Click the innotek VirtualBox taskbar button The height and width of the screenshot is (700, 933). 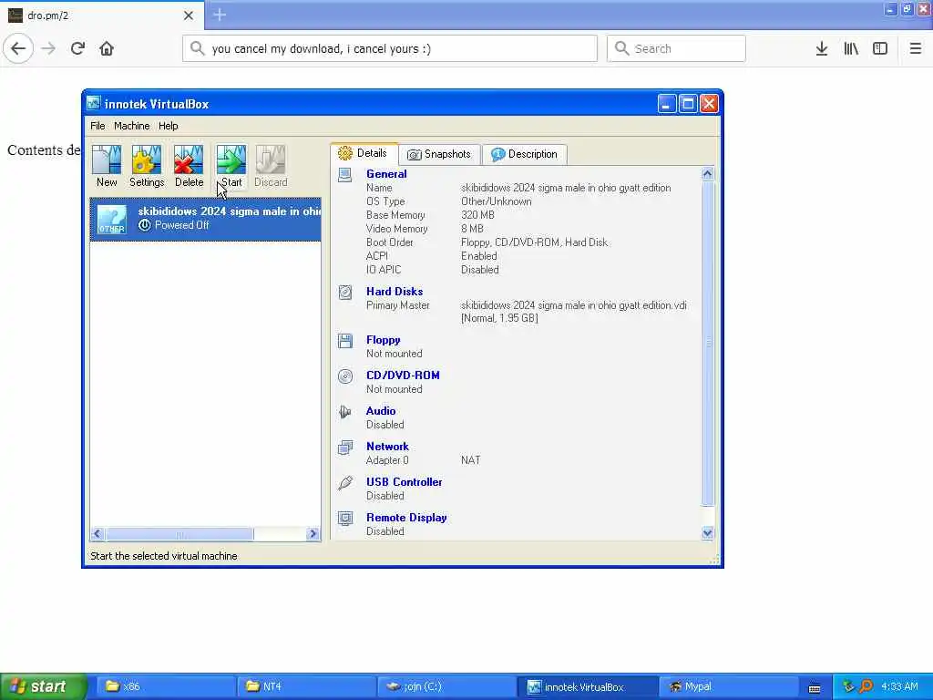[x=588, y=687]
